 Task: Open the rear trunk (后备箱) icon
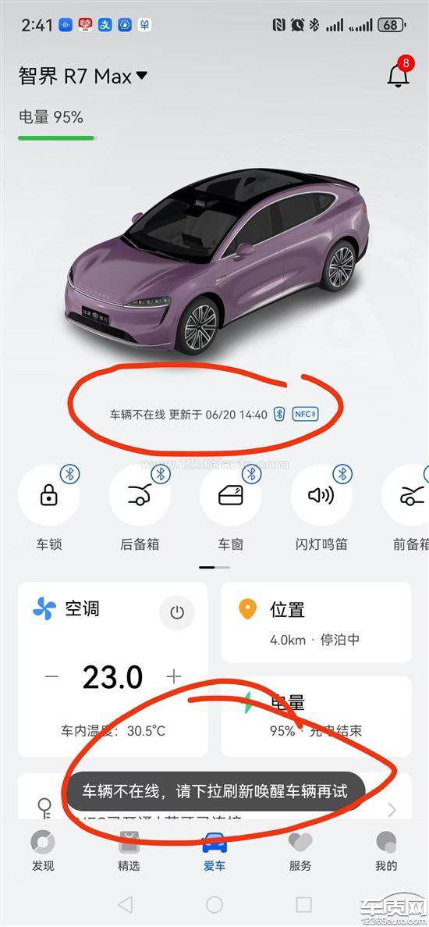coord(140,495)
